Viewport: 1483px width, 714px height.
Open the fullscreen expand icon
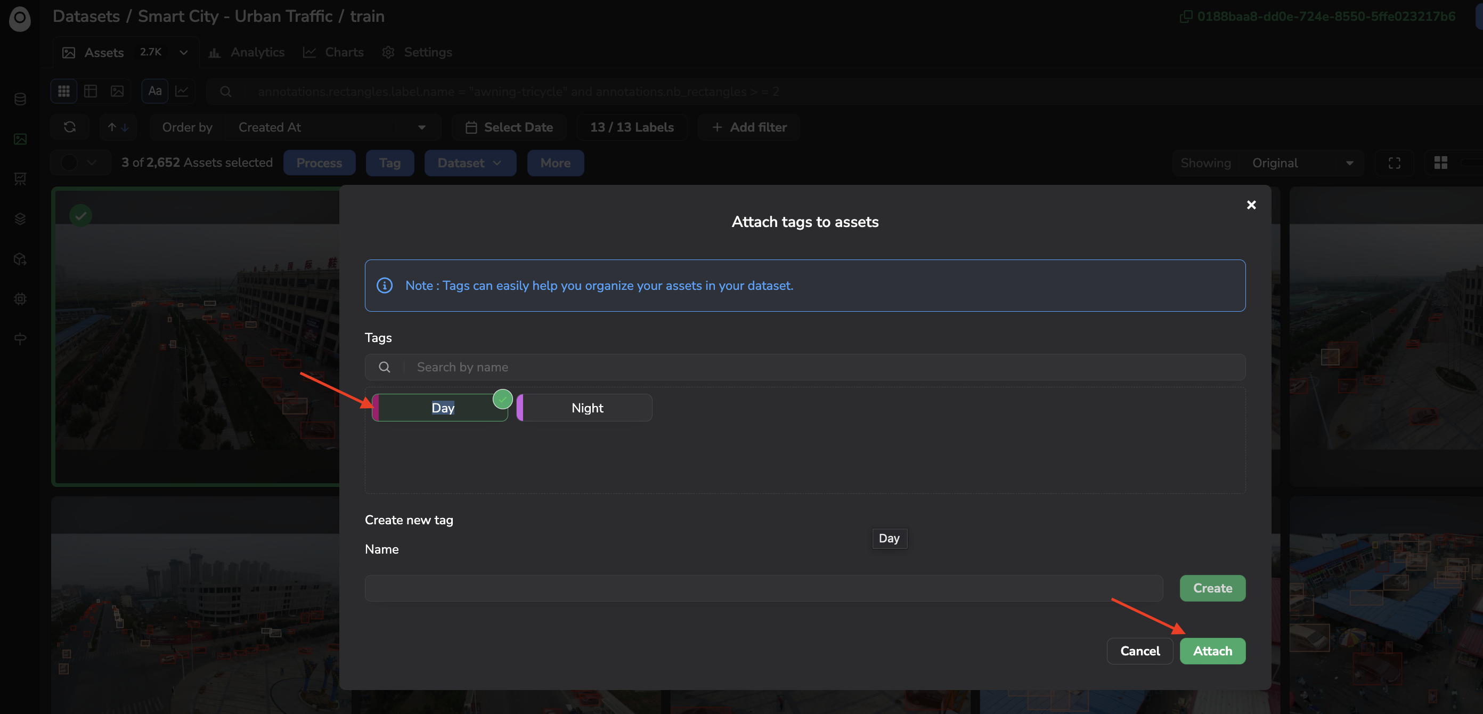pos(1394,163)
